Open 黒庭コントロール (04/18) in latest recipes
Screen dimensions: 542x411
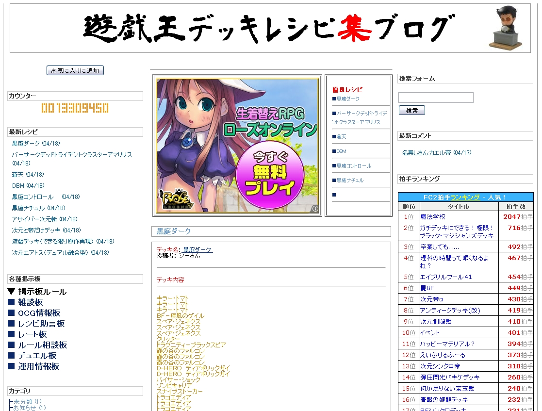click(46, 197)
